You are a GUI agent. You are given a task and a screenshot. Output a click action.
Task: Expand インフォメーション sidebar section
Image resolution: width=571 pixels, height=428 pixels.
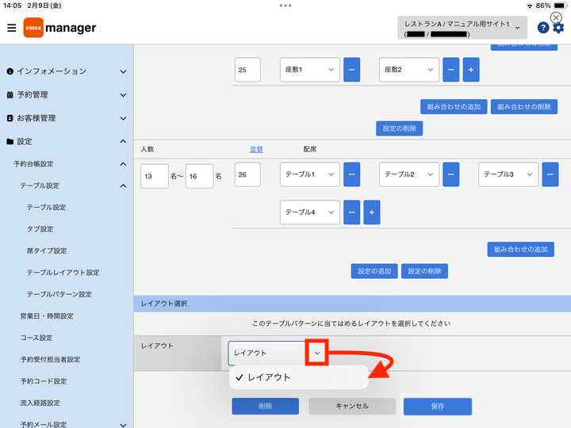[x=67, y=71]
